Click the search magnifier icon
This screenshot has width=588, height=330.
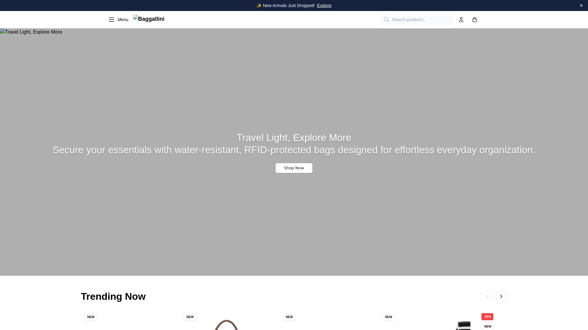click(x=386, y=20)
